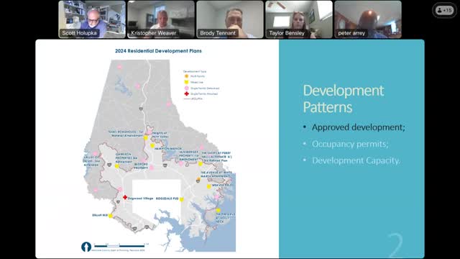Click the 'Occupancy permits;' bullet
The image size is (460, 259).
(x=350, y=144)
